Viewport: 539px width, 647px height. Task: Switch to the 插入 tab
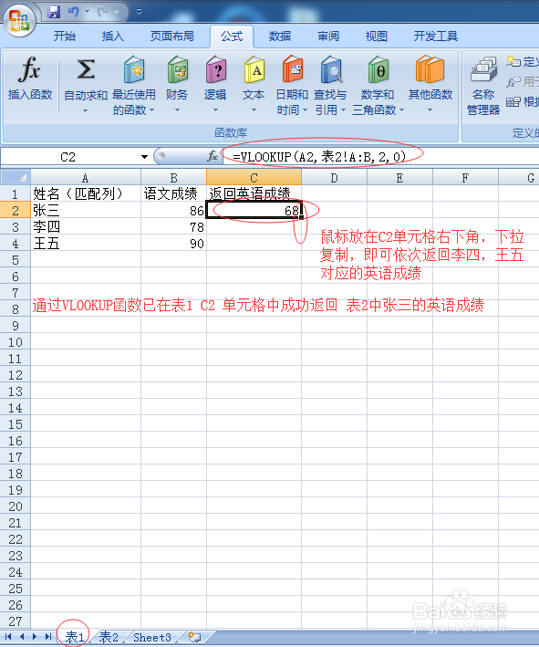[x=112, y=37]
